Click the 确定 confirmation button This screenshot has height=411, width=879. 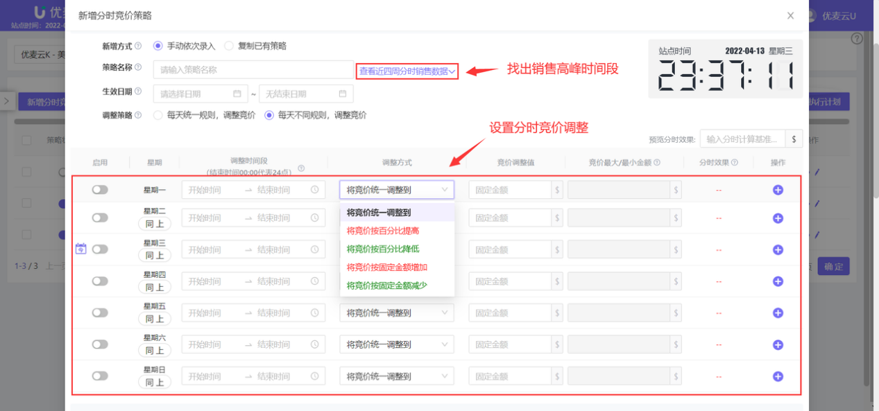pos(833,265)
